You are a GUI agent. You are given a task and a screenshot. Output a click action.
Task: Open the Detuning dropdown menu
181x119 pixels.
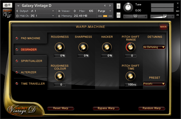[x=154, y=47]
